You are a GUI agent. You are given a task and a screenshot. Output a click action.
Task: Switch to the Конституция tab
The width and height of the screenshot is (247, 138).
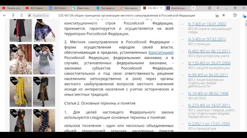(177, 8)
